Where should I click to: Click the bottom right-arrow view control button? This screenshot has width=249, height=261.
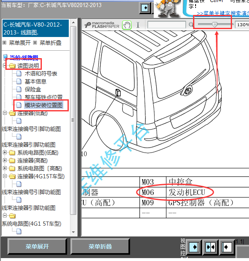click(194, 247)
